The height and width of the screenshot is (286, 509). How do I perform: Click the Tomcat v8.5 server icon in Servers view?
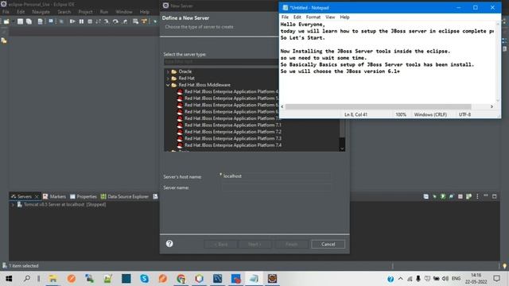(x=19, y=205)
